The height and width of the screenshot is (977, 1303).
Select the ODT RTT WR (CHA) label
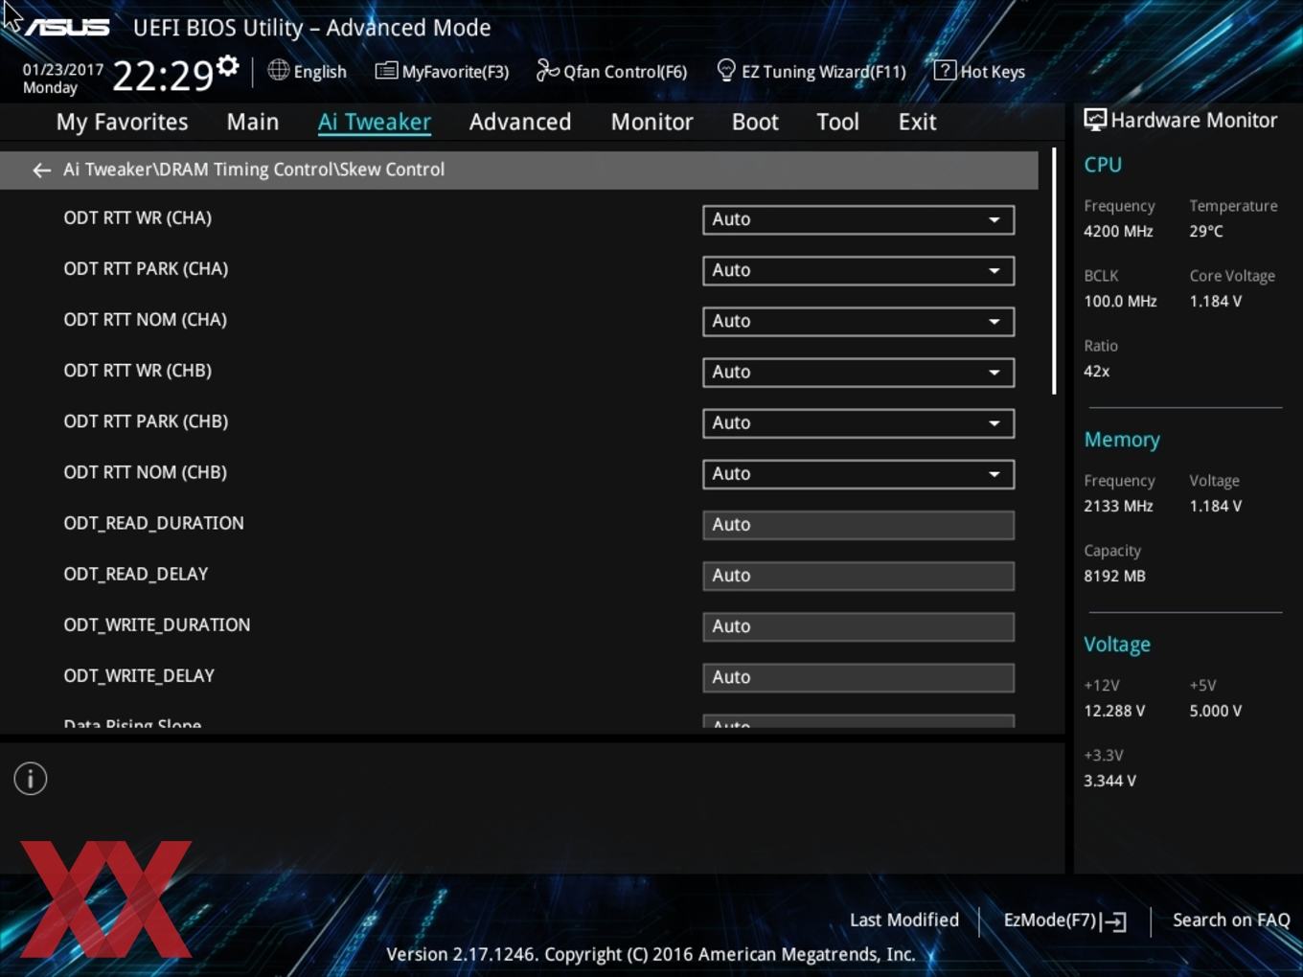point(138,217)
